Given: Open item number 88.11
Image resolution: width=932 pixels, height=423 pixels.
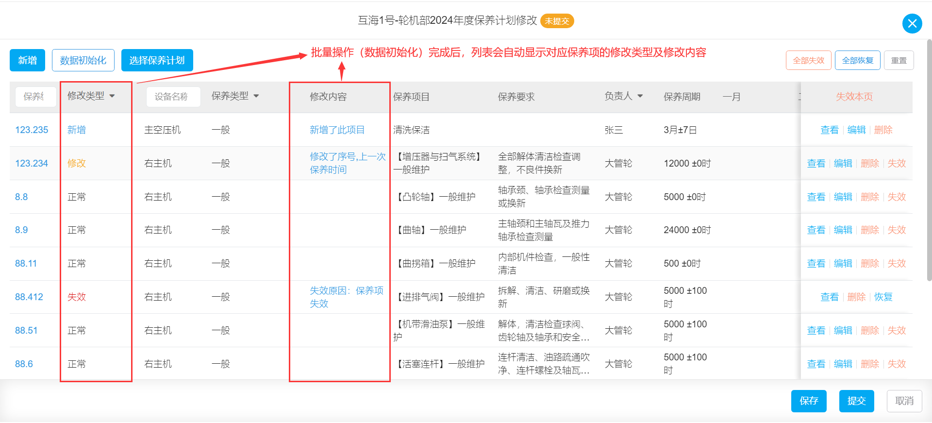Looking at the screenshot, I should [26, 263].
